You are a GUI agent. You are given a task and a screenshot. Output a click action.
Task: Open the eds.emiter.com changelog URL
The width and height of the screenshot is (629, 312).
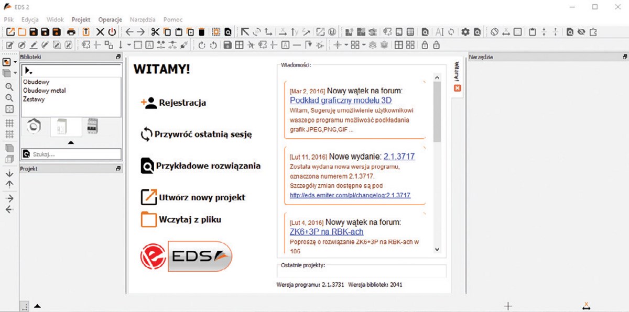[350, 195]
